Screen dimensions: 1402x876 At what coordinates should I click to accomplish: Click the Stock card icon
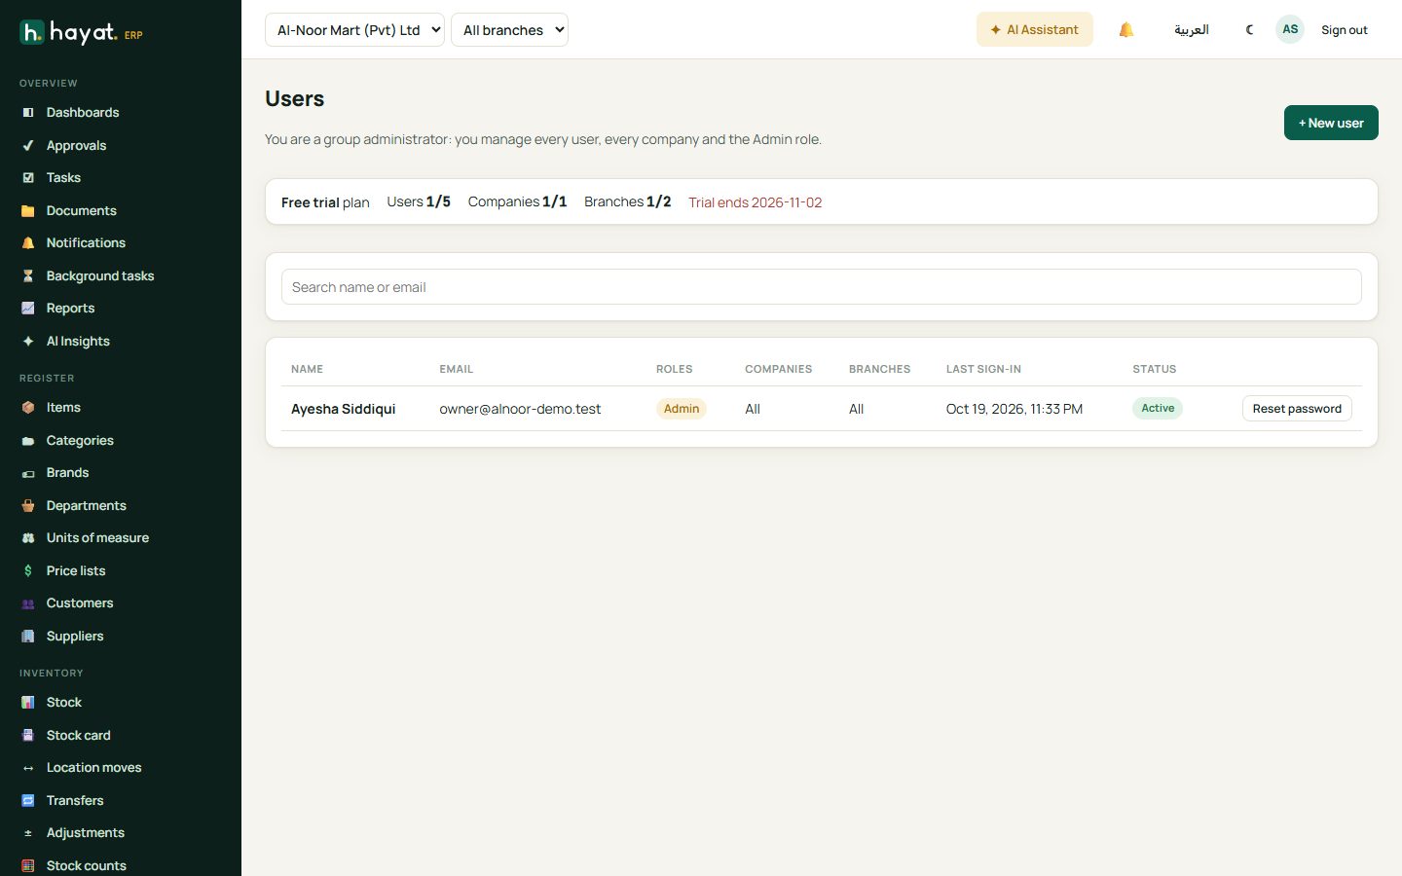28,736
